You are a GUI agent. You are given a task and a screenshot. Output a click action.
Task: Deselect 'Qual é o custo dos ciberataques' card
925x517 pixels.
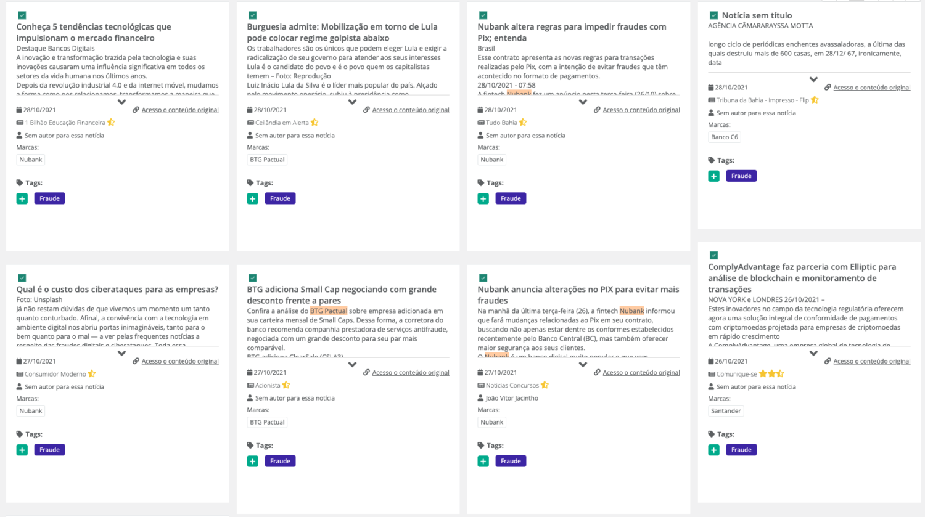coord(22,278)
